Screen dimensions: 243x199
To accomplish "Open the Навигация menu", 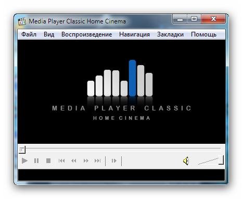I will (x=134, y=34).
